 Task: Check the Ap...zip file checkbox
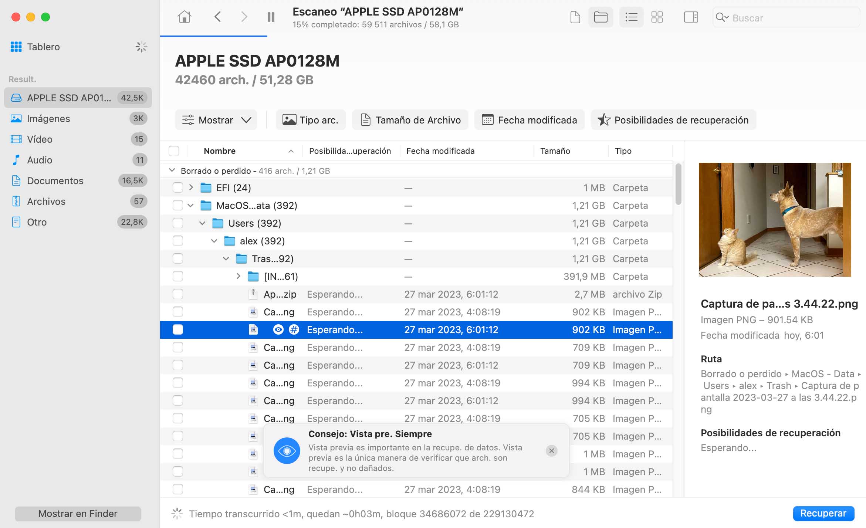click(x=178, y=294)
